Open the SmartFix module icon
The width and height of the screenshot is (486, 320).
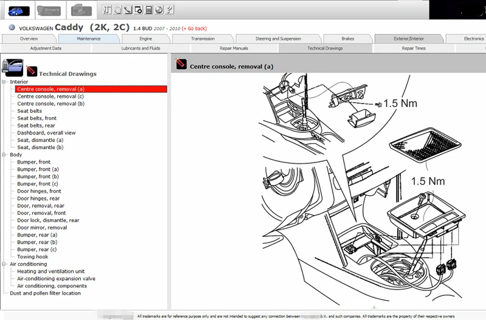click(49, 11)
